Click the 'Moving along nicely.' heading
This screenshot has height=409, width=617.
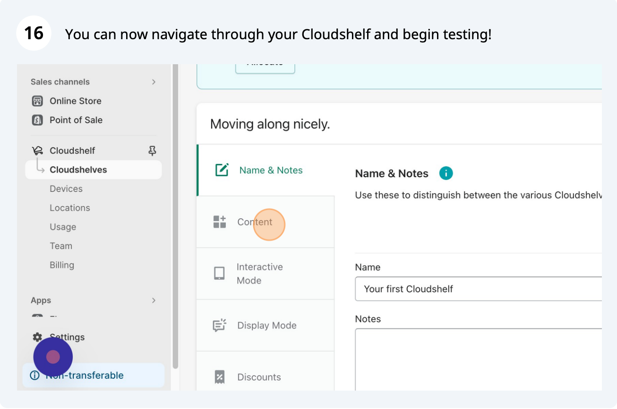coord(270,124)
